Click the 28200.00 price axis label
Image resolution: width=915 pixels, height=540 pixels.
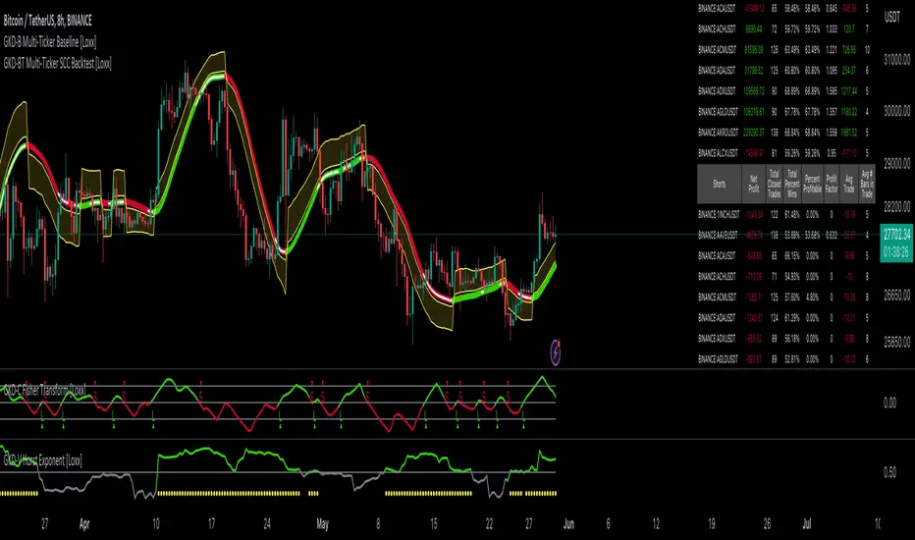(897, 206)
